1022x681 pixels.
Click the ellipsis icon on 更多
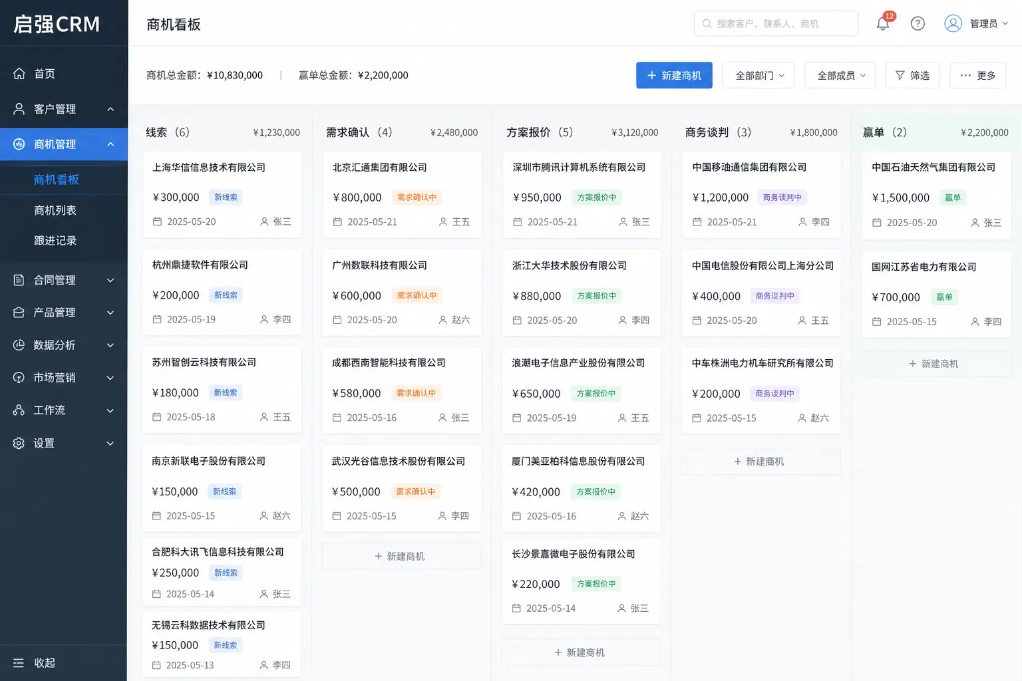pyautogui.click(x=965, y=75)
